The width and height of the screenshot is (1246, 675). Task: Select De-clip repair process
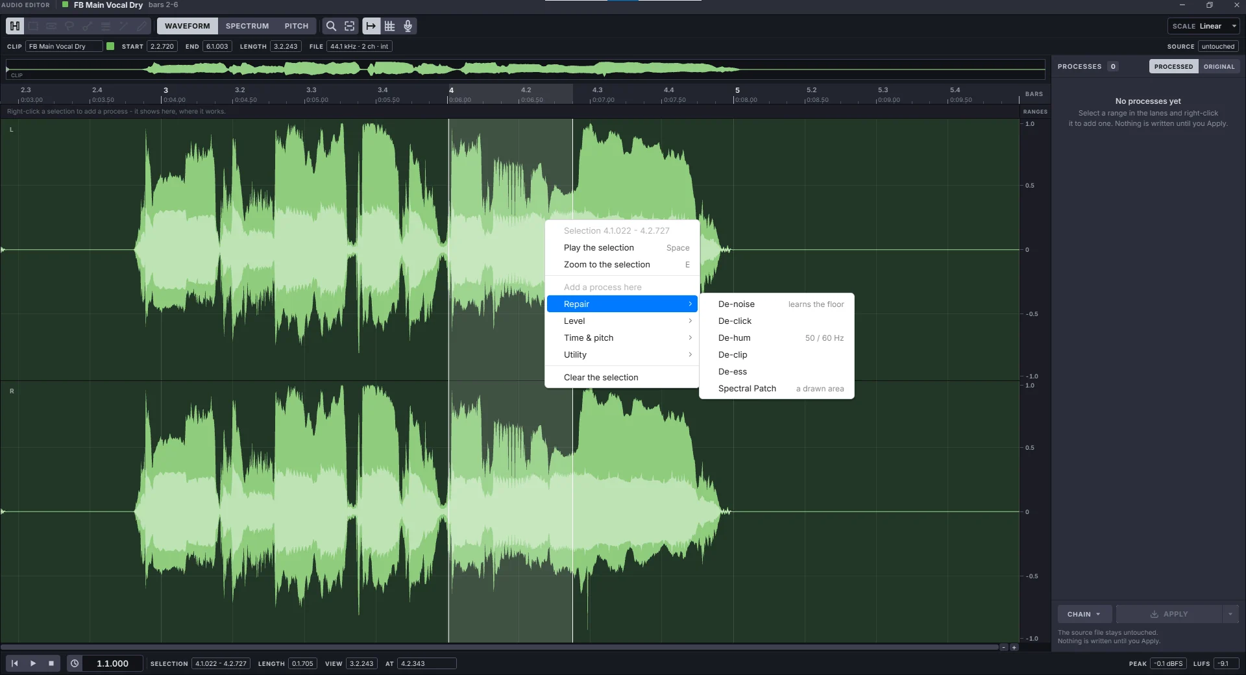(777, 354)
